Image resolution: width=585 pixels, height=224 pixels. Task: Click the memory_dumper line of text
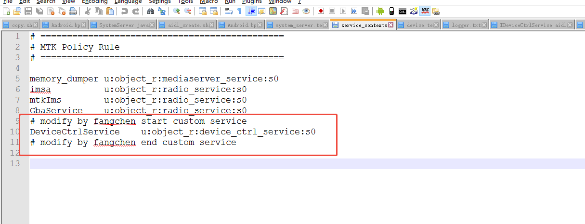pyautogui.click(x=154, y=79)
